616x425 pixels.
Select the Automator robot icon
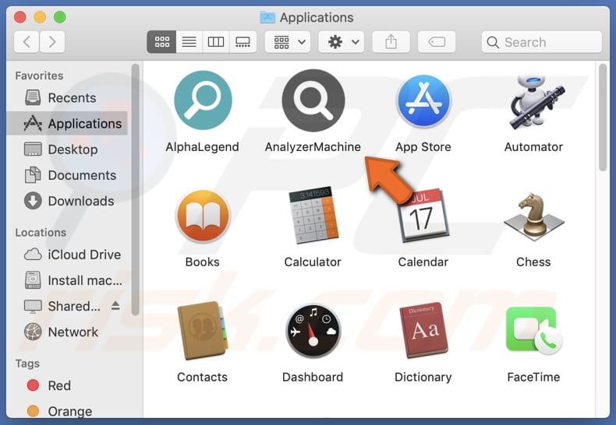(x=536, y=100)
